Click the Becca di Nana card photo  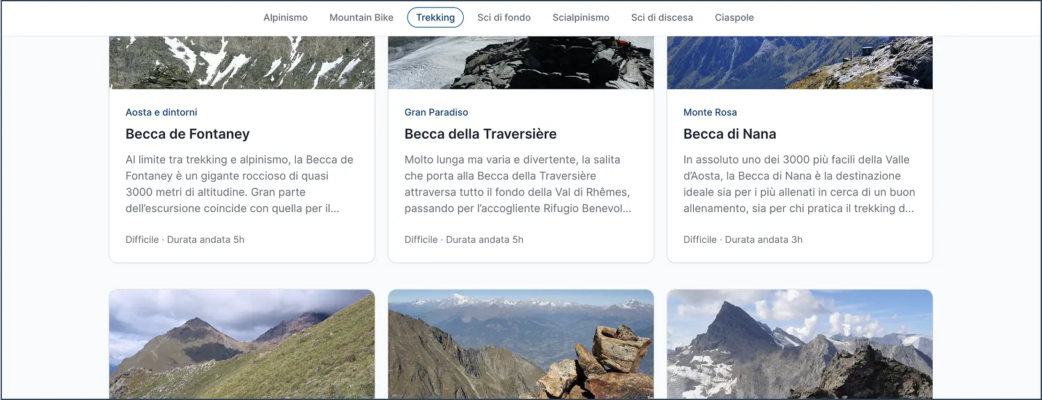pyautogui.click(x=799, y=63)
